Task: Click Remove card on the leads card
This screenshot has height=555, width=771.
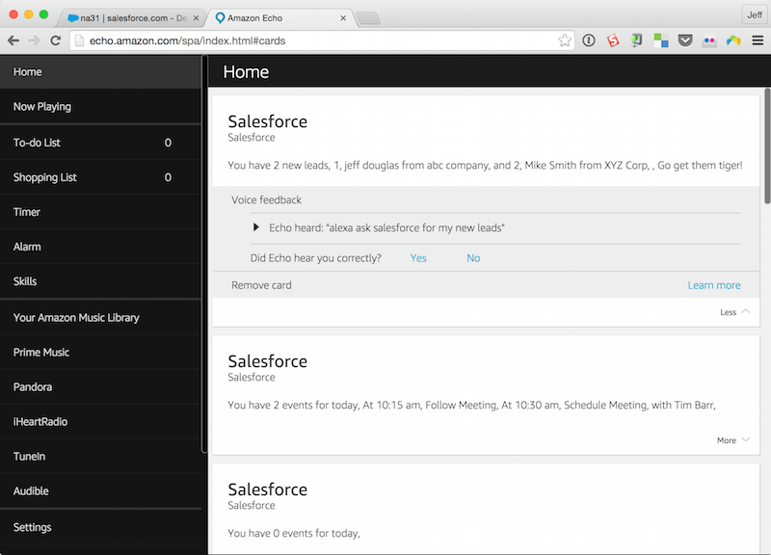Action: [261, 285]
